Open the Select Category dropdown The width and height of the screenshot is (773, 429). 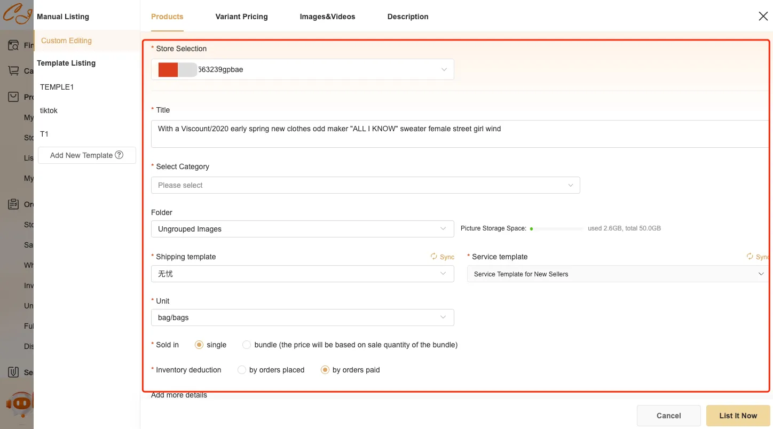click(365, 185)
